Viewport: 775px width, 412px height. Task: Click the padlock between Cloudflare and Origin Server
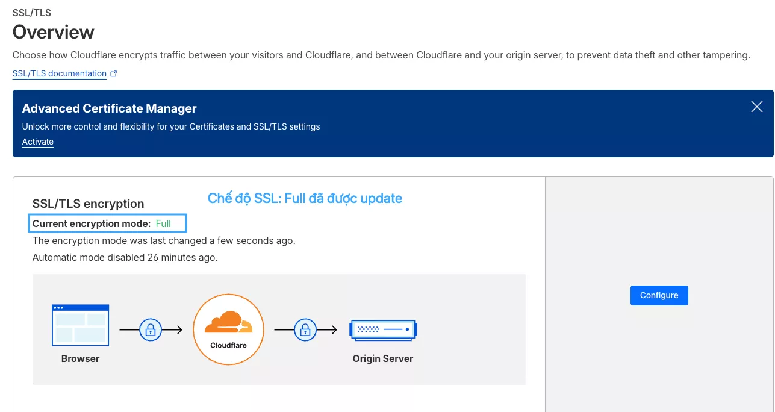(305, 329)
